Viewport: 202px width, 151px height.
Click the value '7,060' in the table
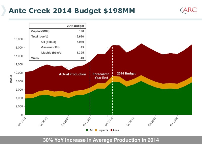point(80,42)
